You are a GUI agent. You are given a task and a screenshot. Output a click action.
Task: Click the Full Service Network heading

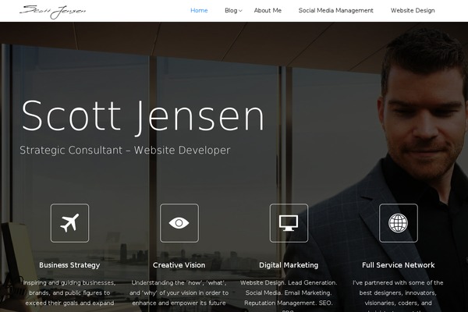point(398,265)
